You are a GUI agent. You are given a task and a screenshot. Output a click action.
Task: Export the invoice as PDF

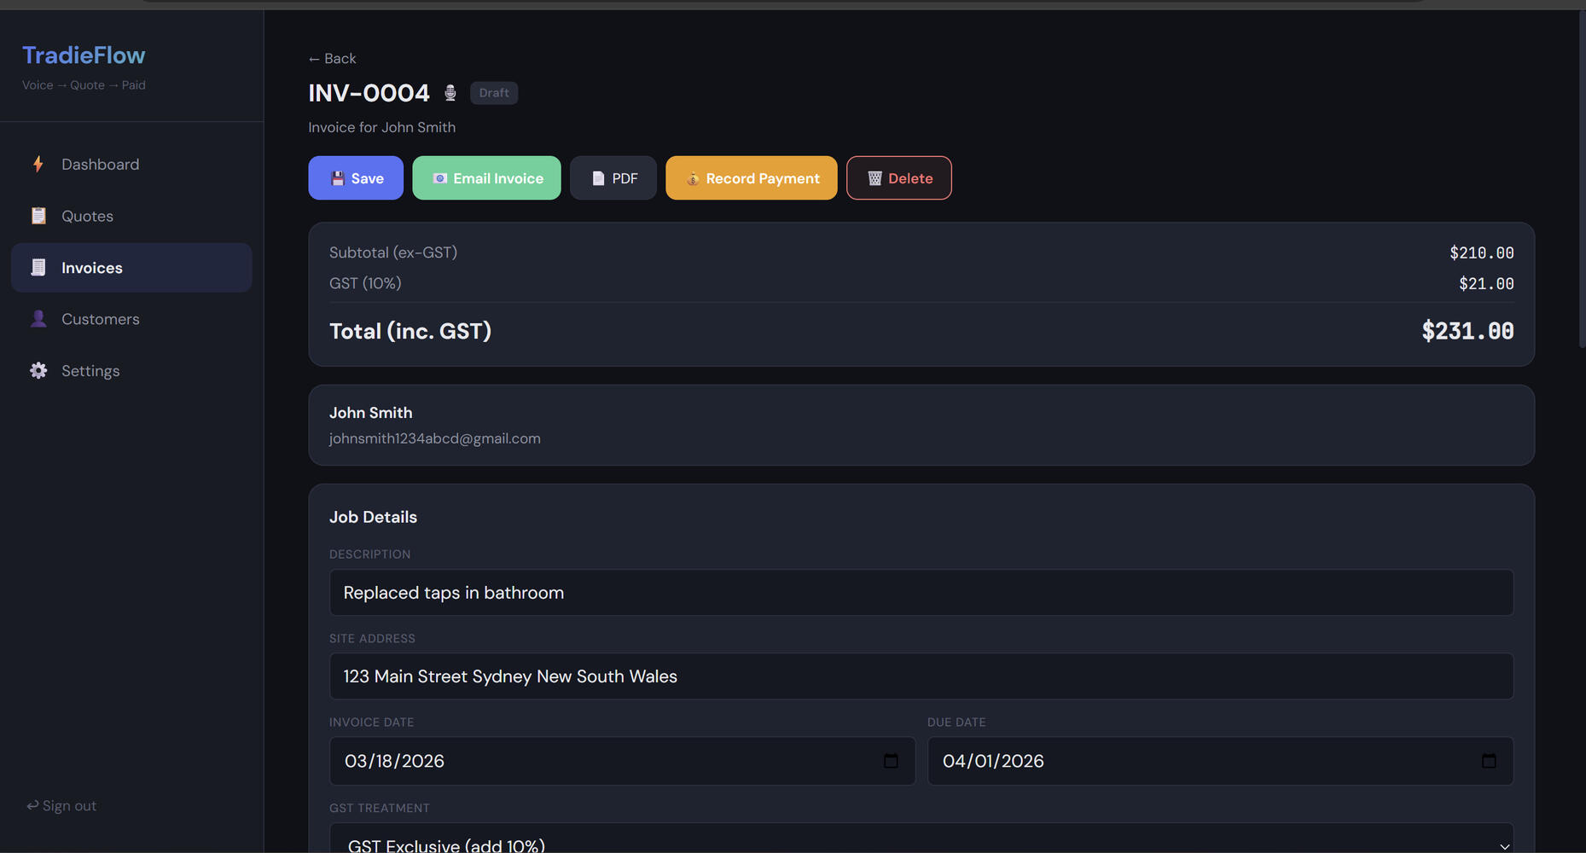(613, 178)
